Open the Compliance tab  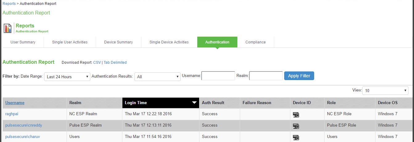point(255,42)
